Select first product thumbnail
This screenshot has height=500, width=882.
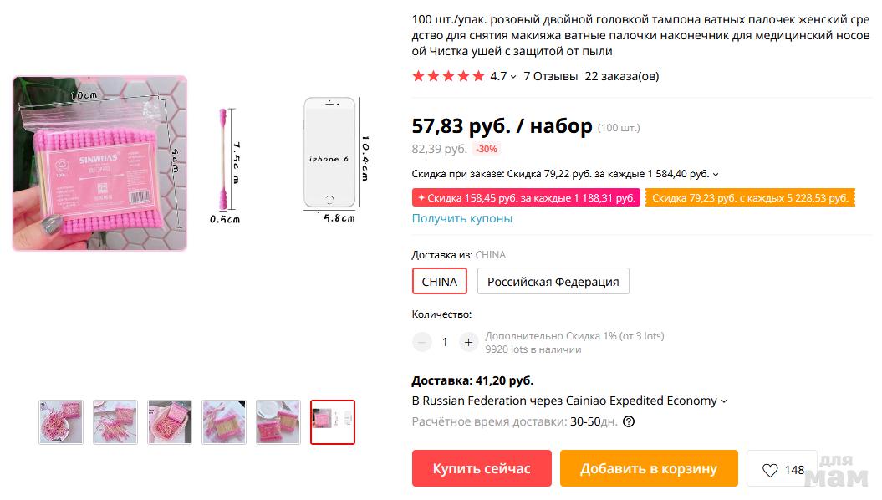click(61, 422)
